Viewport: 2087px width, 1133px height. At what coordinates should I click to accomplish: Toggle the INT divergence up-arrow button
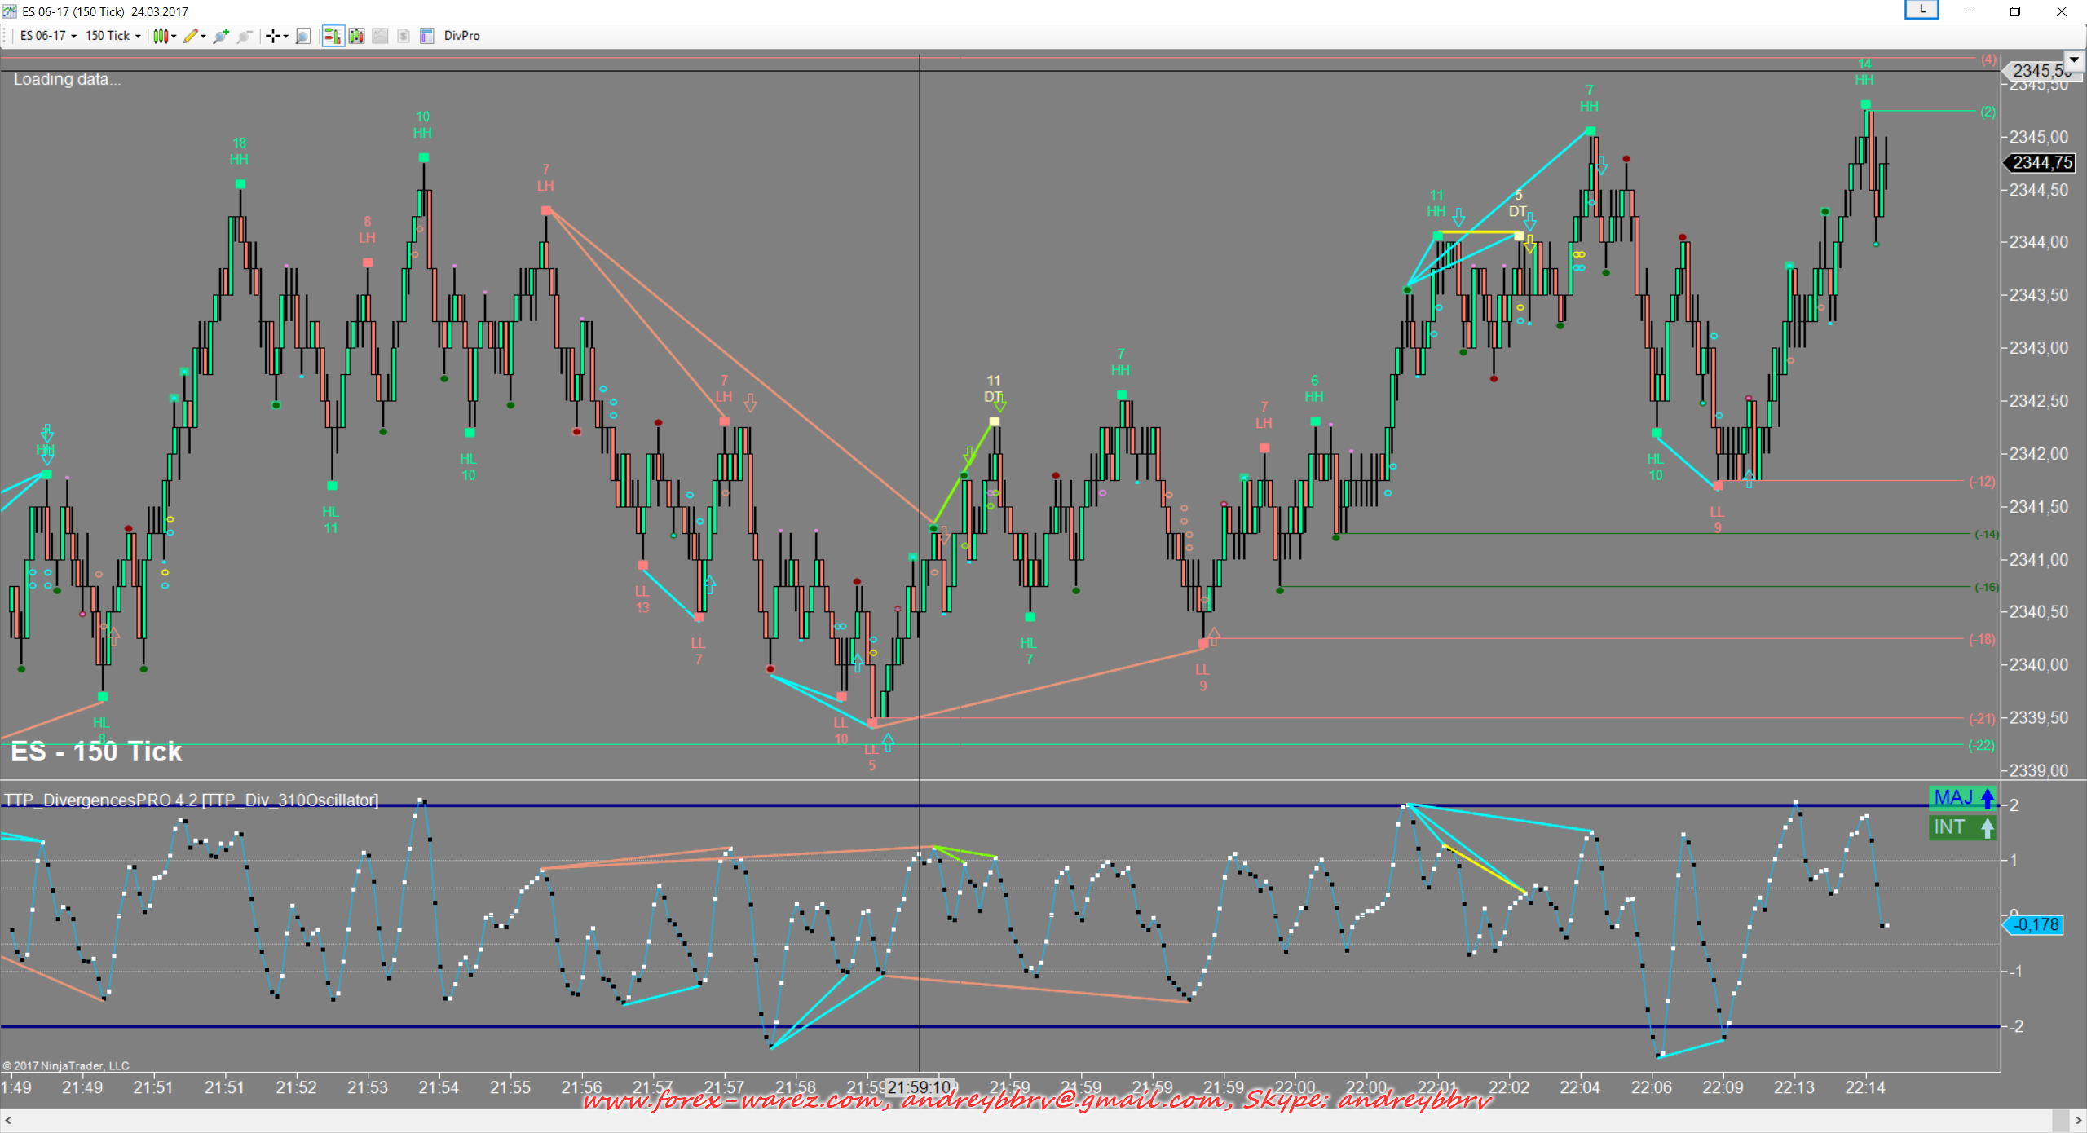[1963, 827]
